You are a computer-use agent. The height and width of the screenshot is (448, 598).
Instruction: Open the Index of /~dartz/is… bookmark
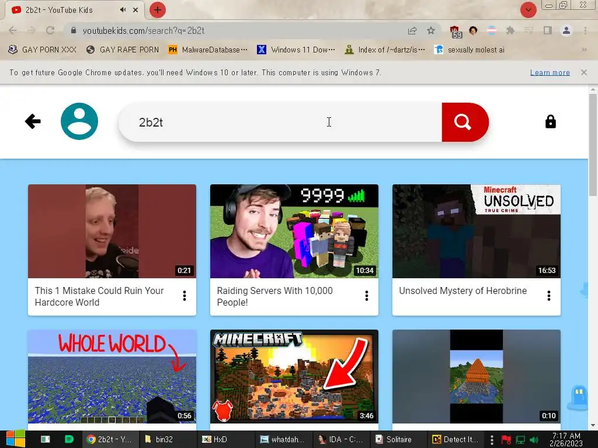tap(384, 50)
